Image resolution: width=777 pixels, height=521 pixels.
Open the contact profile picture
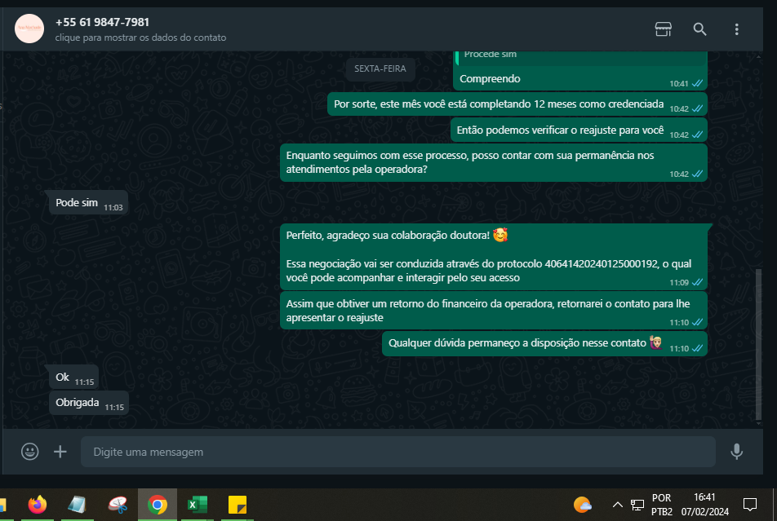point(29,29)
